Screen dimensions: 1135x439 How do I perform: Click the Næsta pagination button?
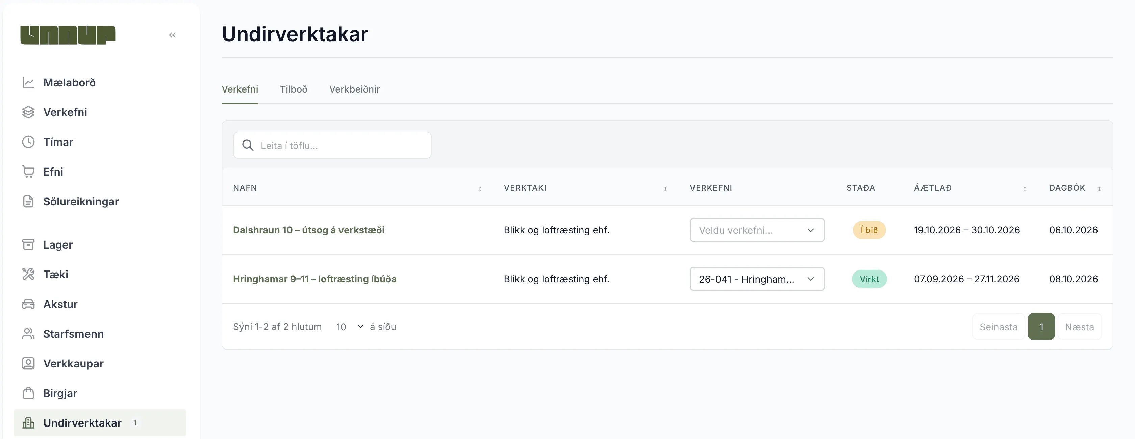(x=1080, y=327)
